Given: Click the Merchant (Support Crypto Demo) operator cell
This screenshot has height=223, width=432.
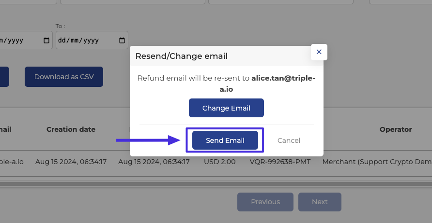Looking at the screenshot, I should pyautogui.click(x=377, y=162).
